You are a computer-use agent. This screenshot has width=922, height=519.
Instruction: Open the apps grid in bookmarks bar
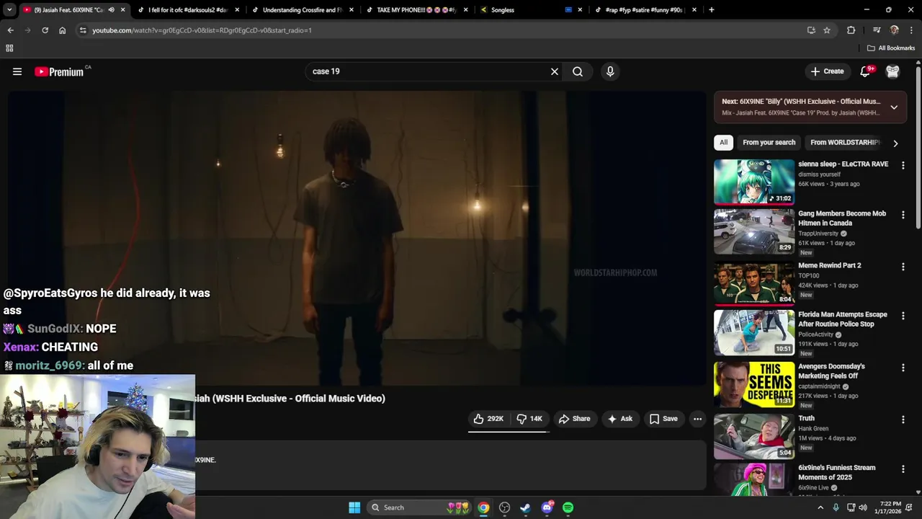point(9,48)
